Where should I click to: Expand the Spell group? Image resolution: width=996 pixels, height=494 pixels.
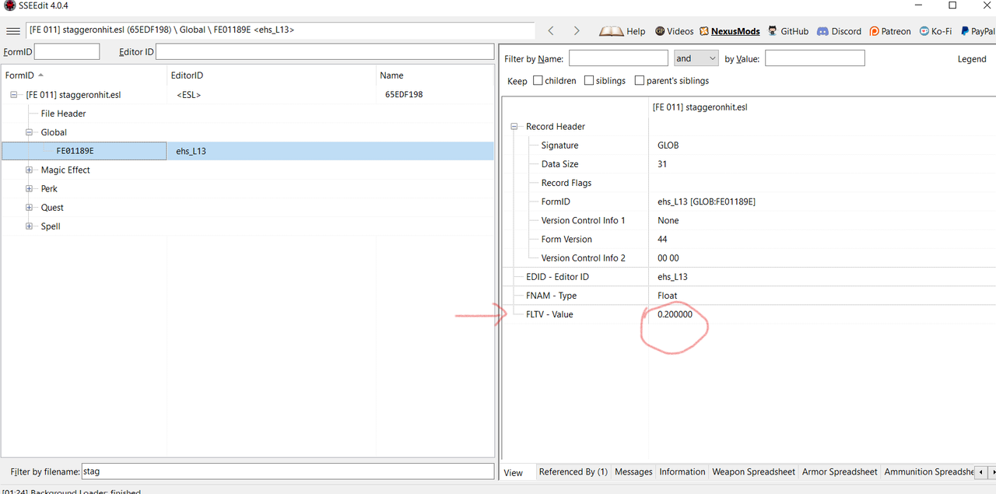(x=30, y=226)
